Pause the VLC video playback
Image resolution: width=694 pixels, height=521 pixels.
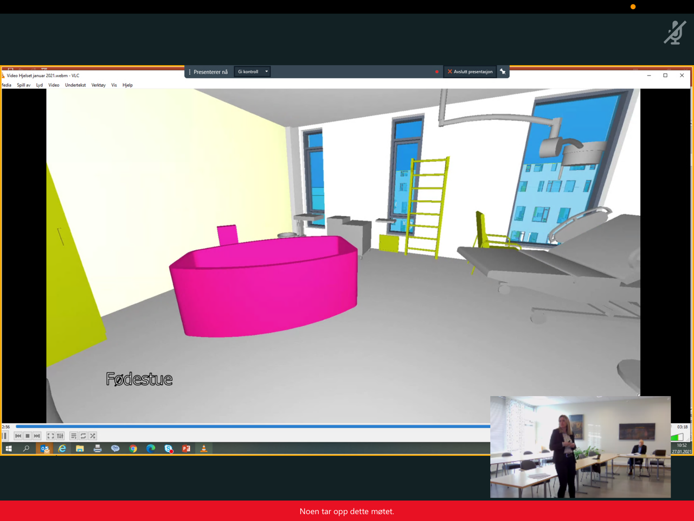[x=5, y=436]
